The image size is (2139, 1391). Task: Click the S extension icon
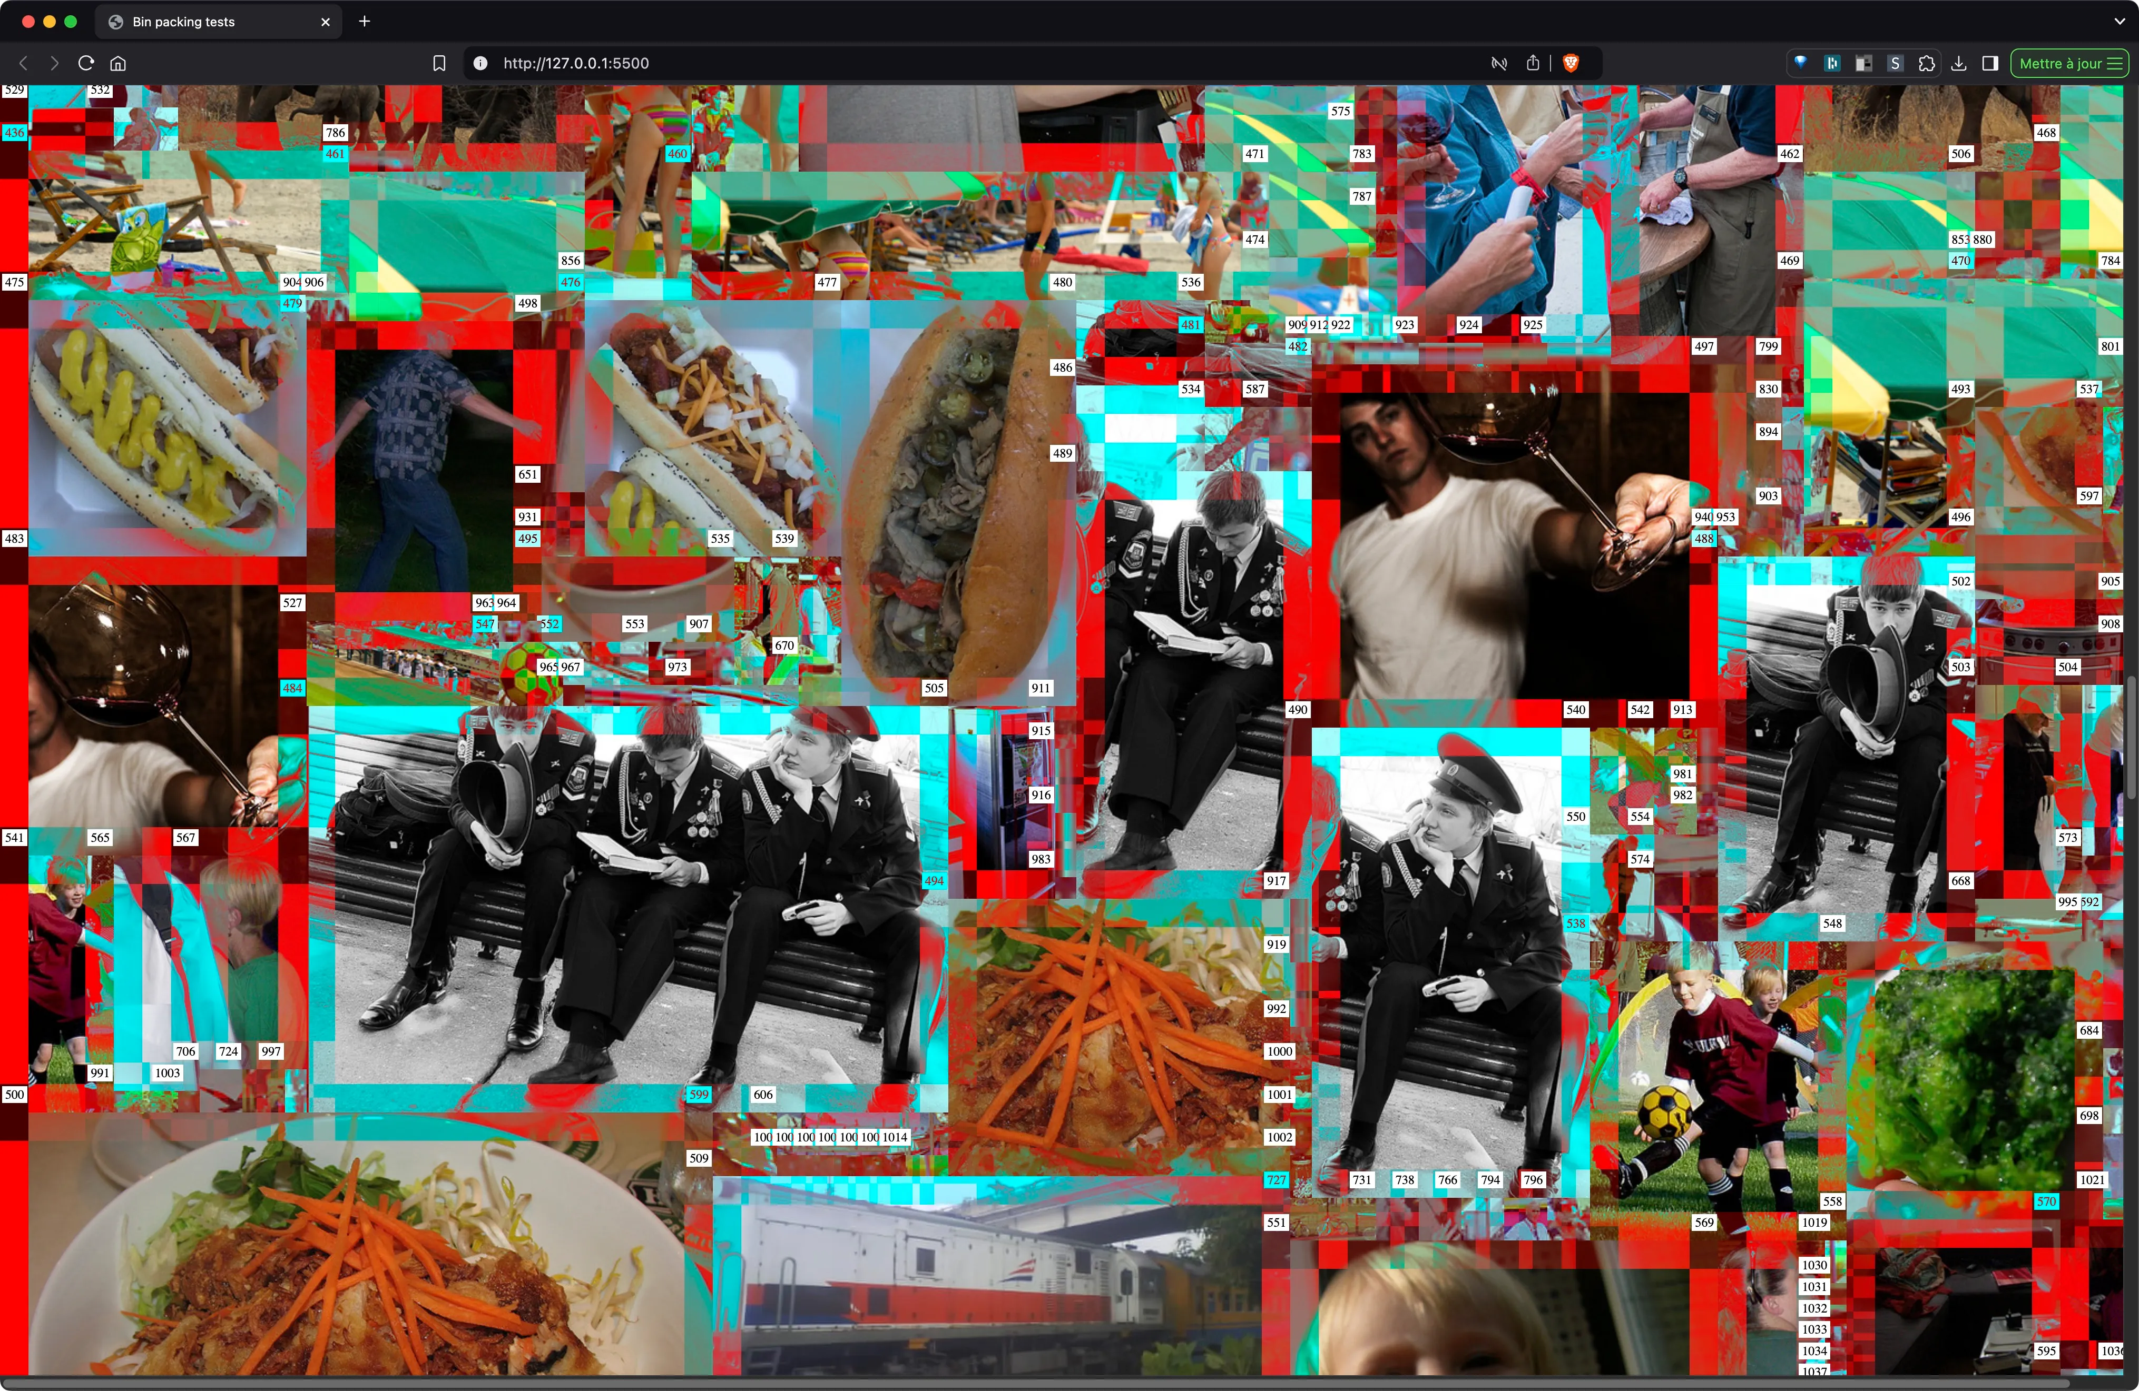point(1895,63)
